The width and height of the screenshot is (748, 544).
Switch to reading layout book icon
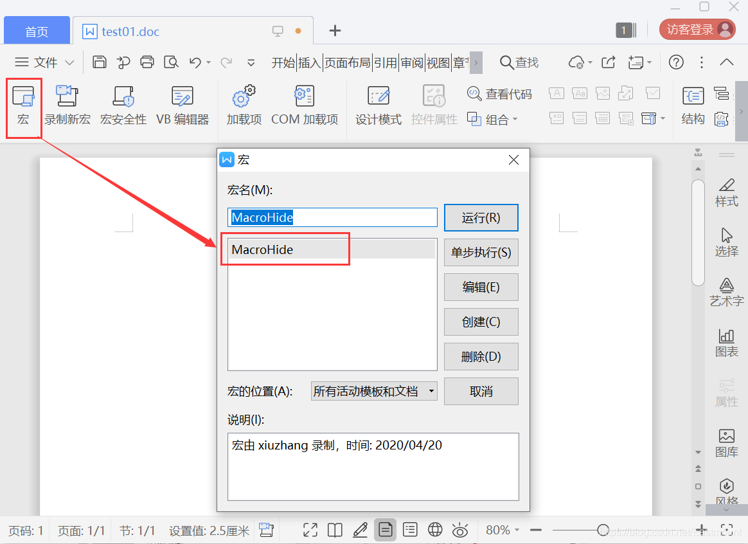coord(335,530)
